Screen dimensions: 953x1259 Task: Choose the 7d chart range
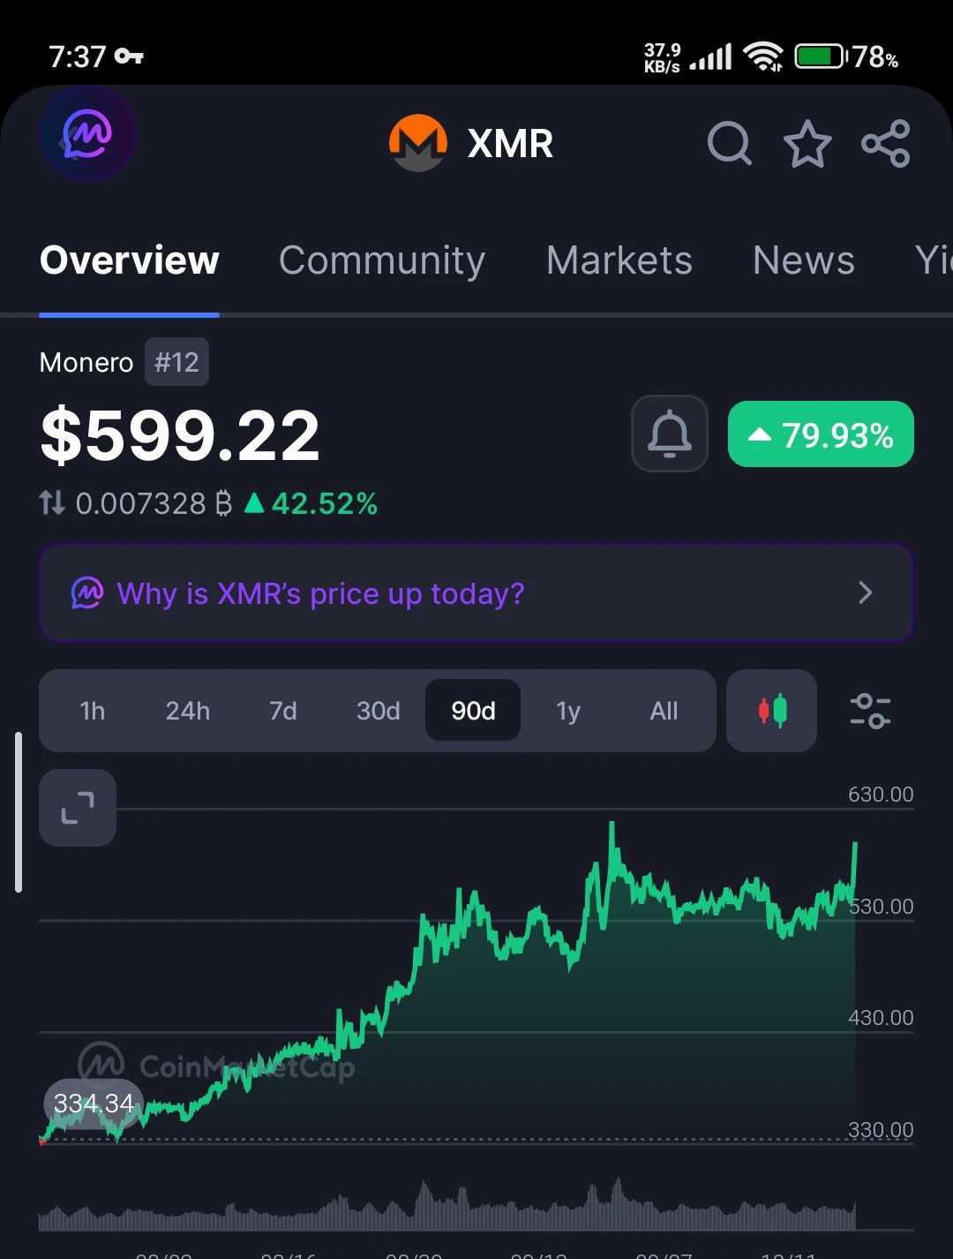283,711
